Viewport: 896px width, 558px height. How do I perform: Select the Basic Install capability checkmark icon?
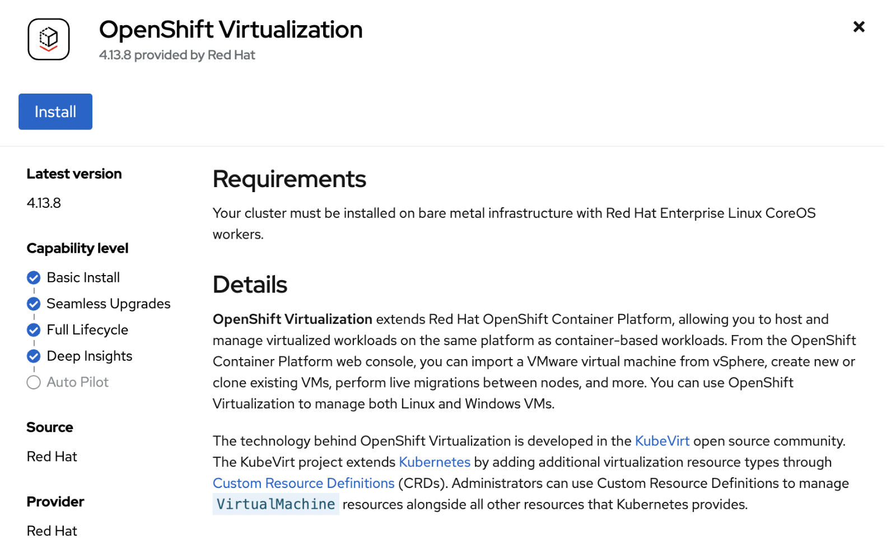(x=33, y=277)
